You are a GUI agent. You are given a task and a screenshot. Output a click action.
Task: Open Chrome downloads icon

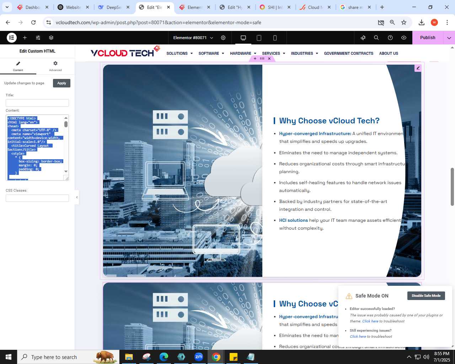coord(422,22)
